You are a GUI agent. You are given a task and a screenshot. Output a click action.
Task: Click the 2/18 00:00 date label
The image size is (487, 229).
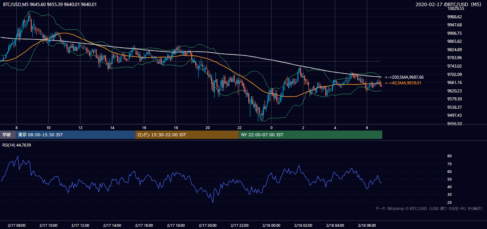pyautogui.click(x=271, y=226)
